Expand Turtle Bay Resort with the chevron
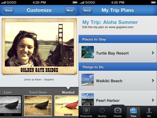The width and height of the screenshot is (157, 118). click(x=153, y=53)
